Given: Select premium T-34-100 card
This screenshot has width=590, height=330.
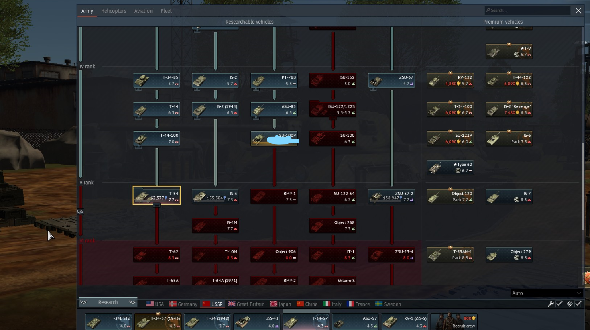Looking at the screenshot, I should pyautogui.click(x=450, y=109).
